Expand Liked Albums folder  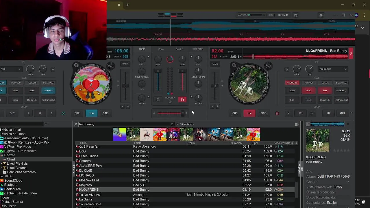tap(1, 168)
